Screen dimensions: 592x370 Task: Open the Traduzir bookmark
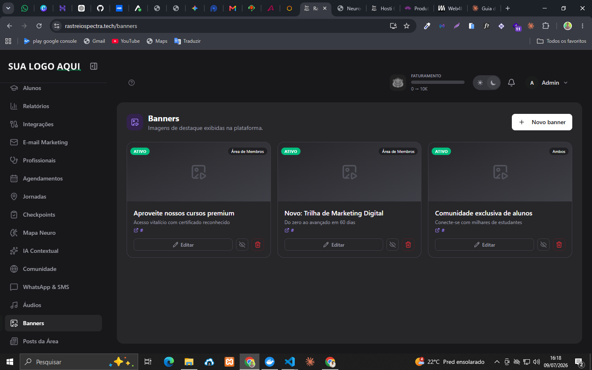pos(187,41)
